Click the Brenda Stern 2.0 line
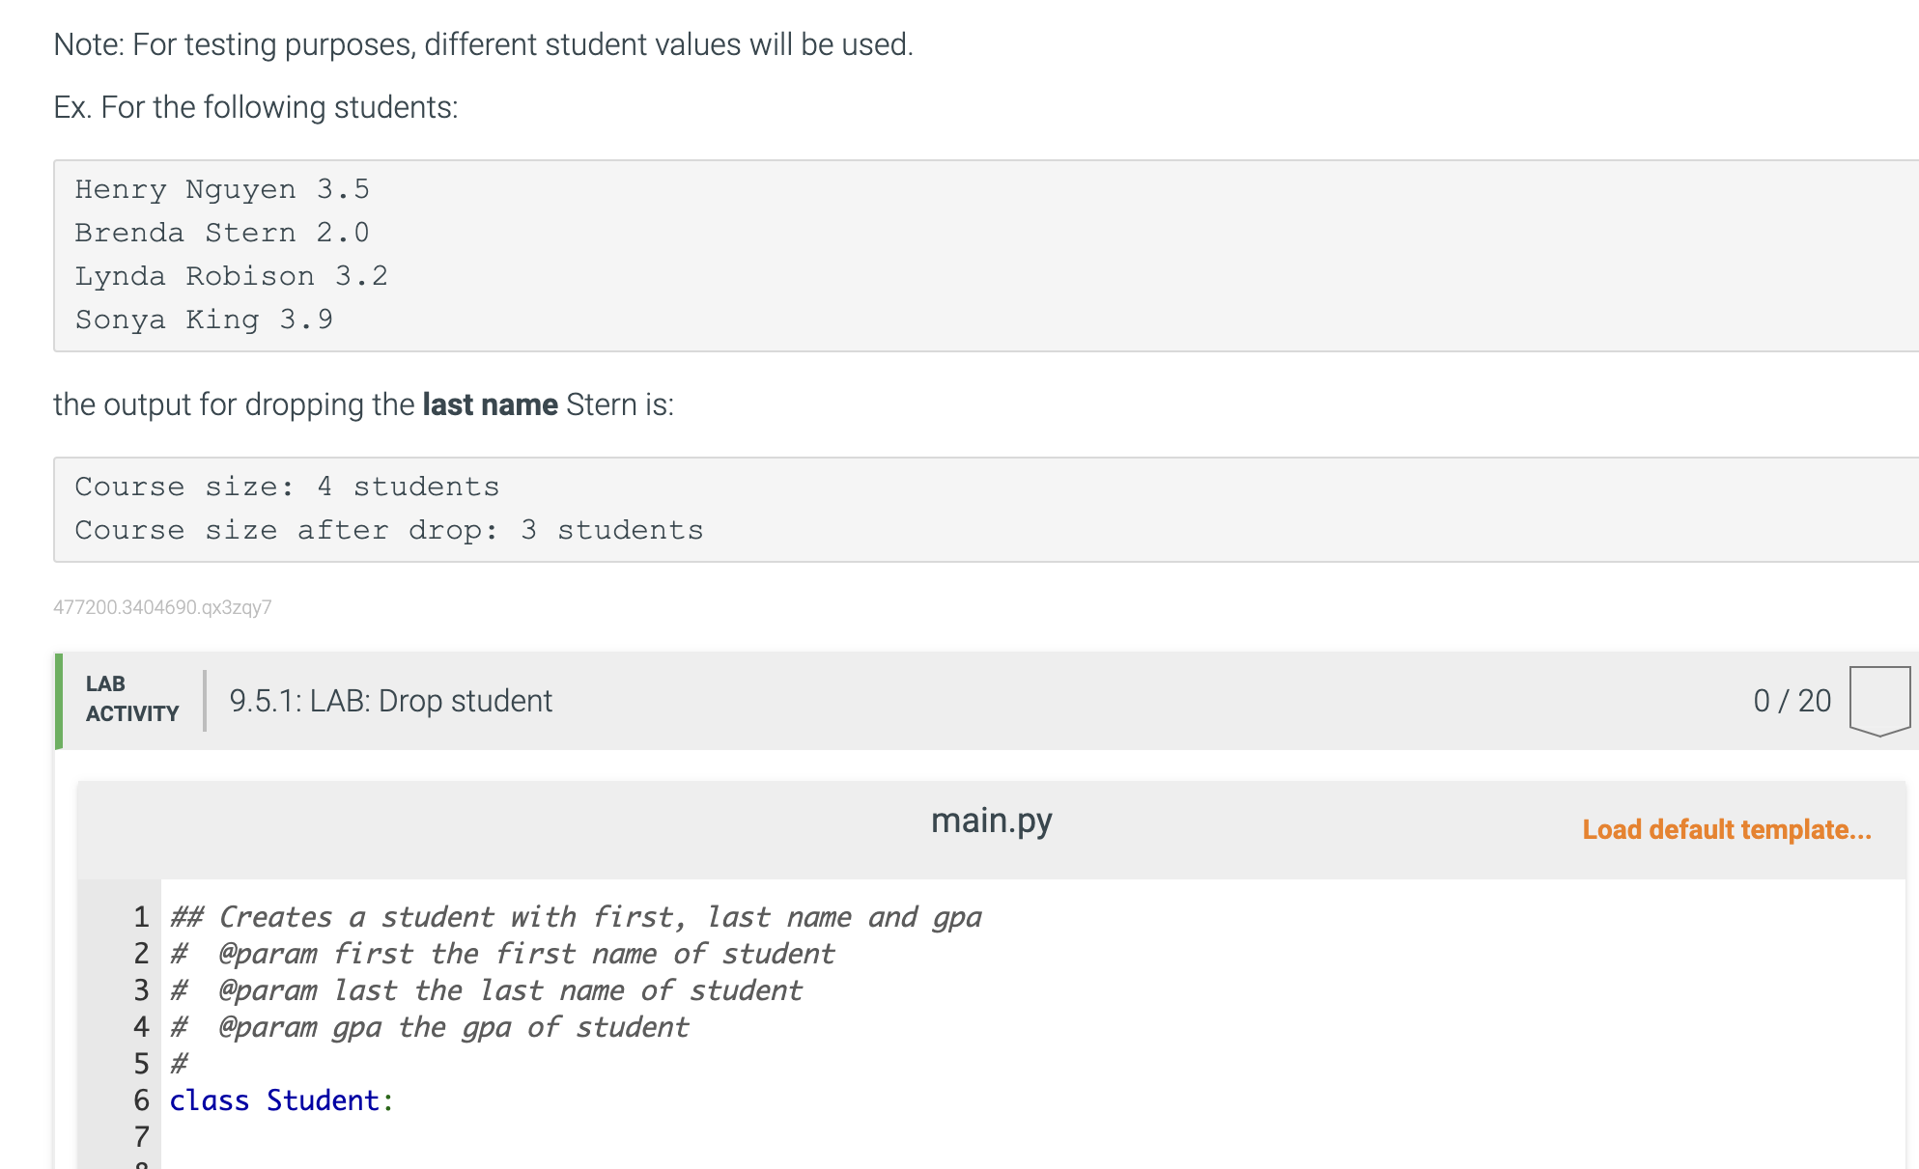Image resolution: width=1919 pixels, height=1169 pixels. [222, 232]
